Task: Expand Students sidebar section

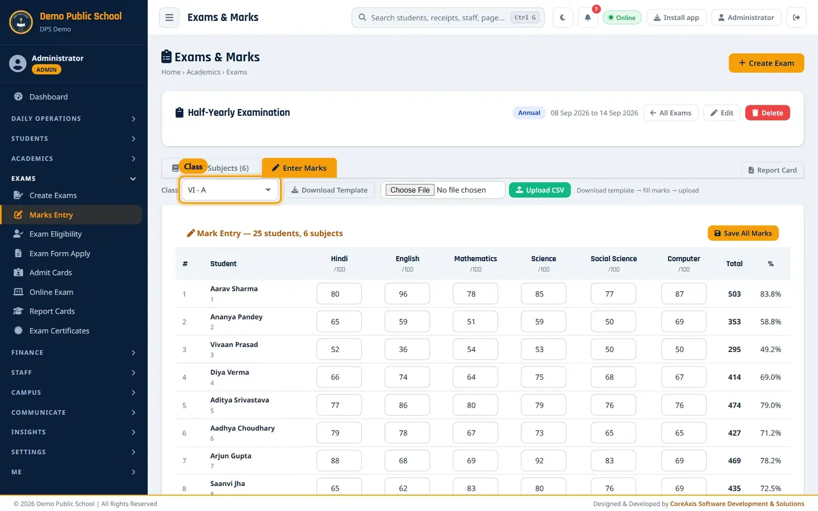Action: (x=74, y=139)
